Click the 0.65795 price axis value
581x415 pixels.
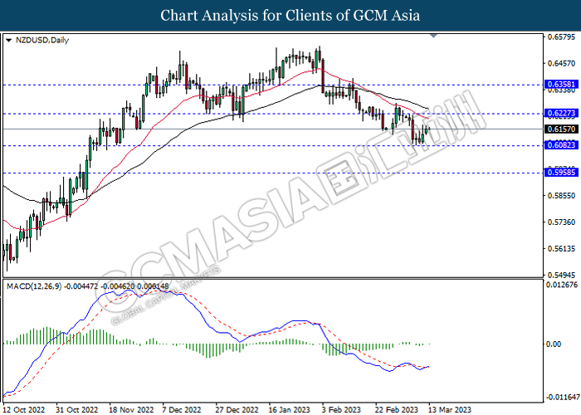coord(562,37)
